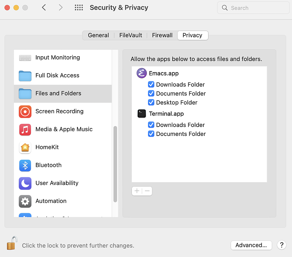Uncheck Emacs Documents Folder access

[151, 93]
